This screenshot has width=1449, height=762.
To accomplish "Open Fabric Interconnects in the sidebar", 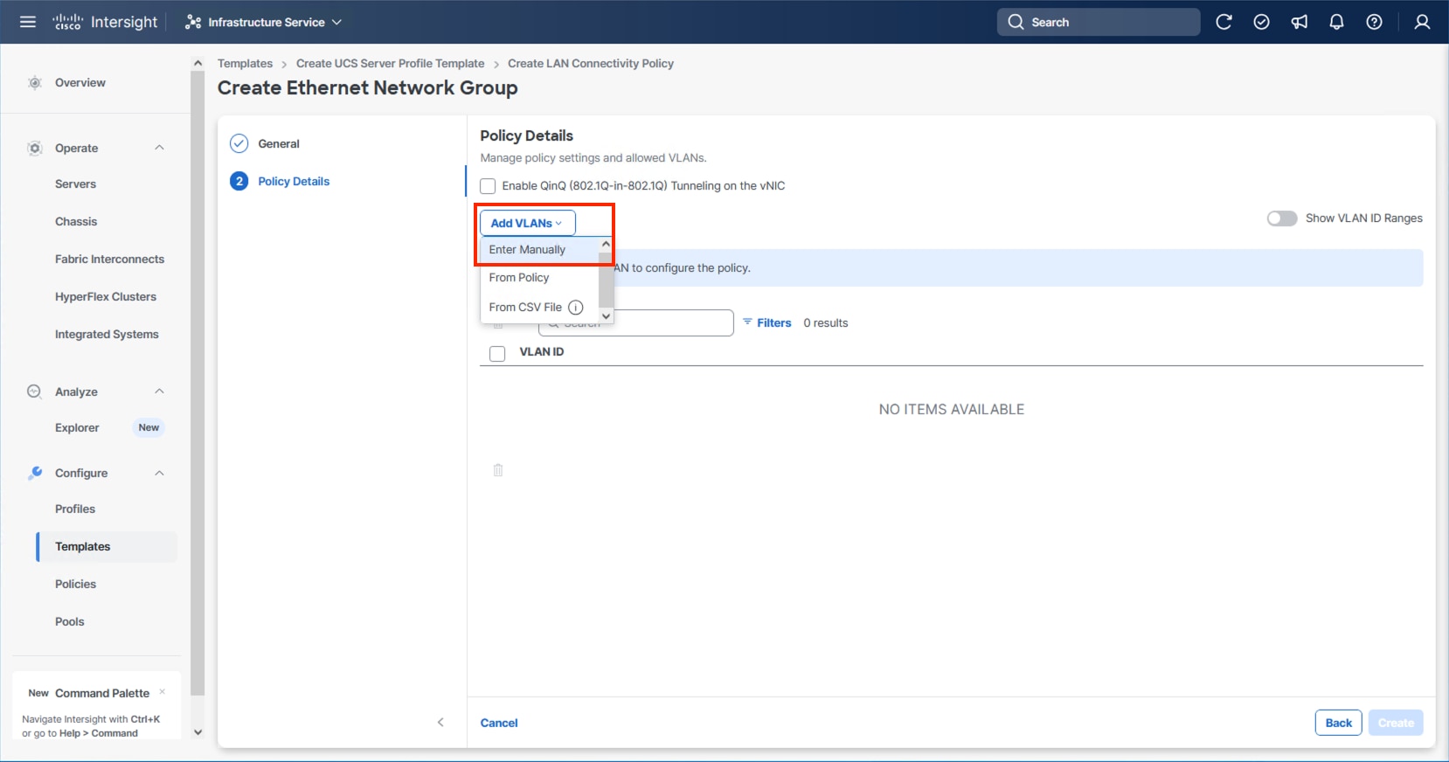I will coord(109,260).
